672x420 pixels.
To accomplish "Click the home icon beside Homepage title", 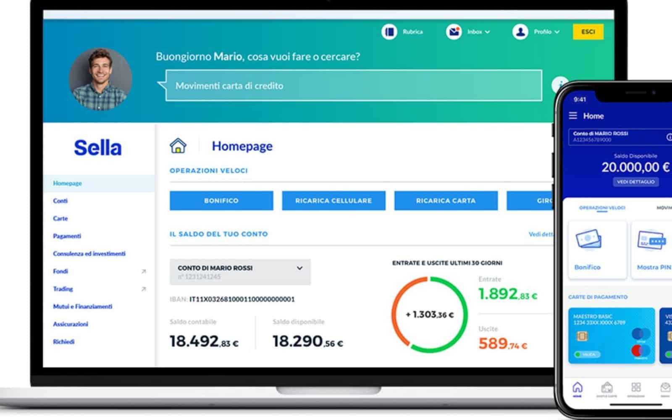I will point(178,146).
